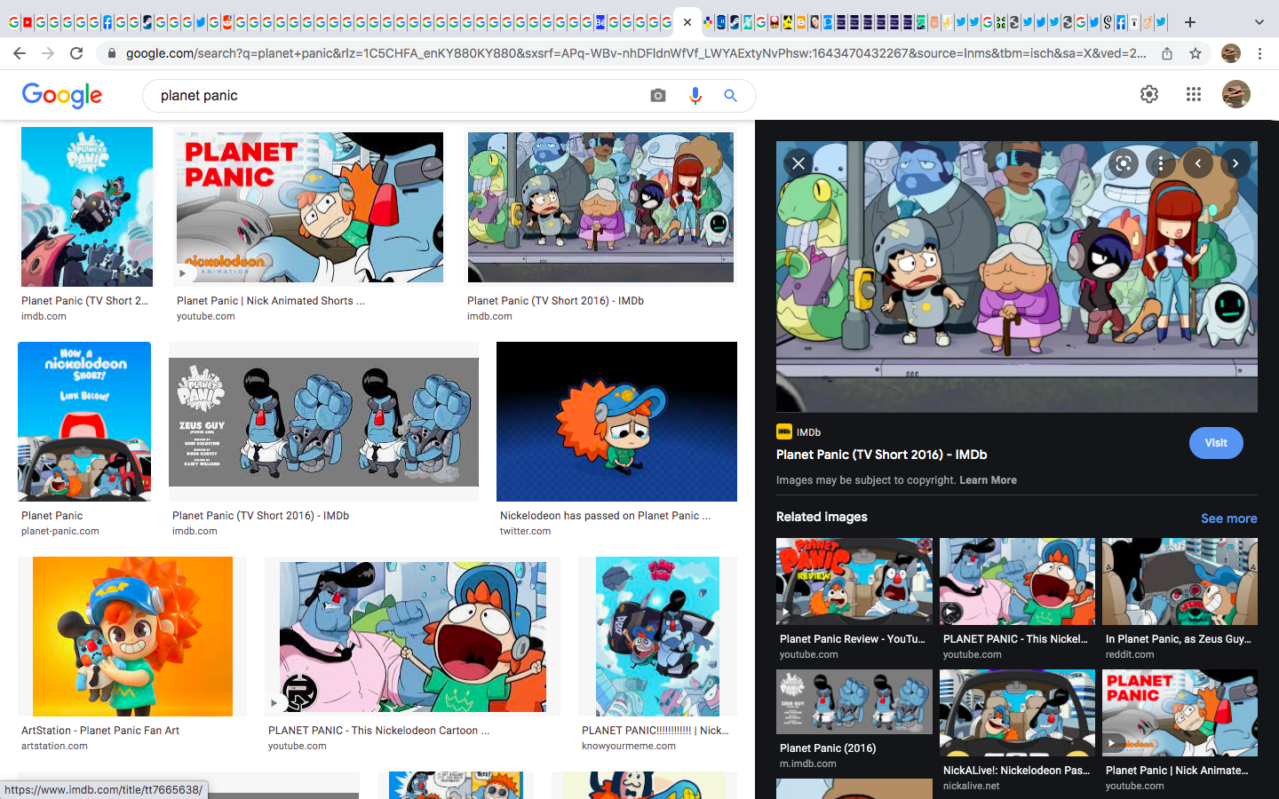Click caption 'Nickelodeon has passed on Planet Panic ...'
The width and height of the screenshot is (1279, 799).
coord(605,516)
